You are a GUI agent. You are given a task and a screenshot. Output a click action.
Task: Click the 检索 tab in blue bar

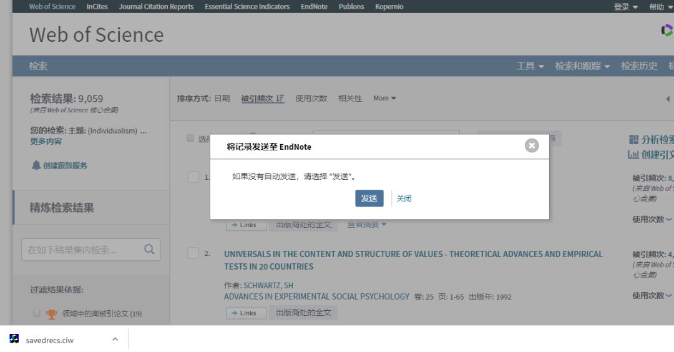(38, 66)
